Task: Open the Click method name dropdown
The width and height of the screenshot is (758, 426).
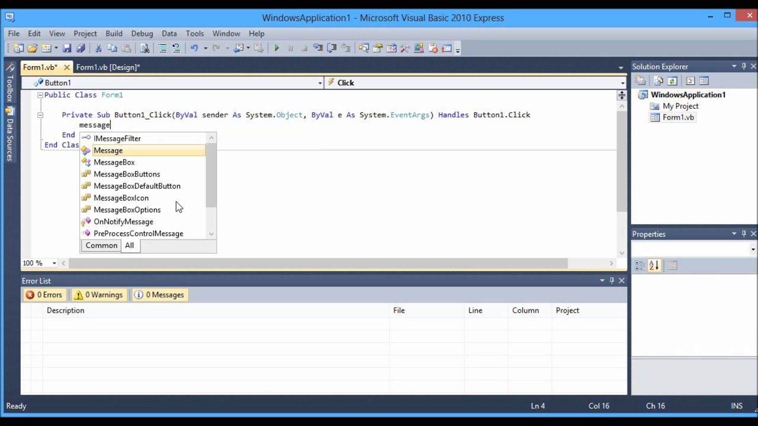Action: pos(622,83)
